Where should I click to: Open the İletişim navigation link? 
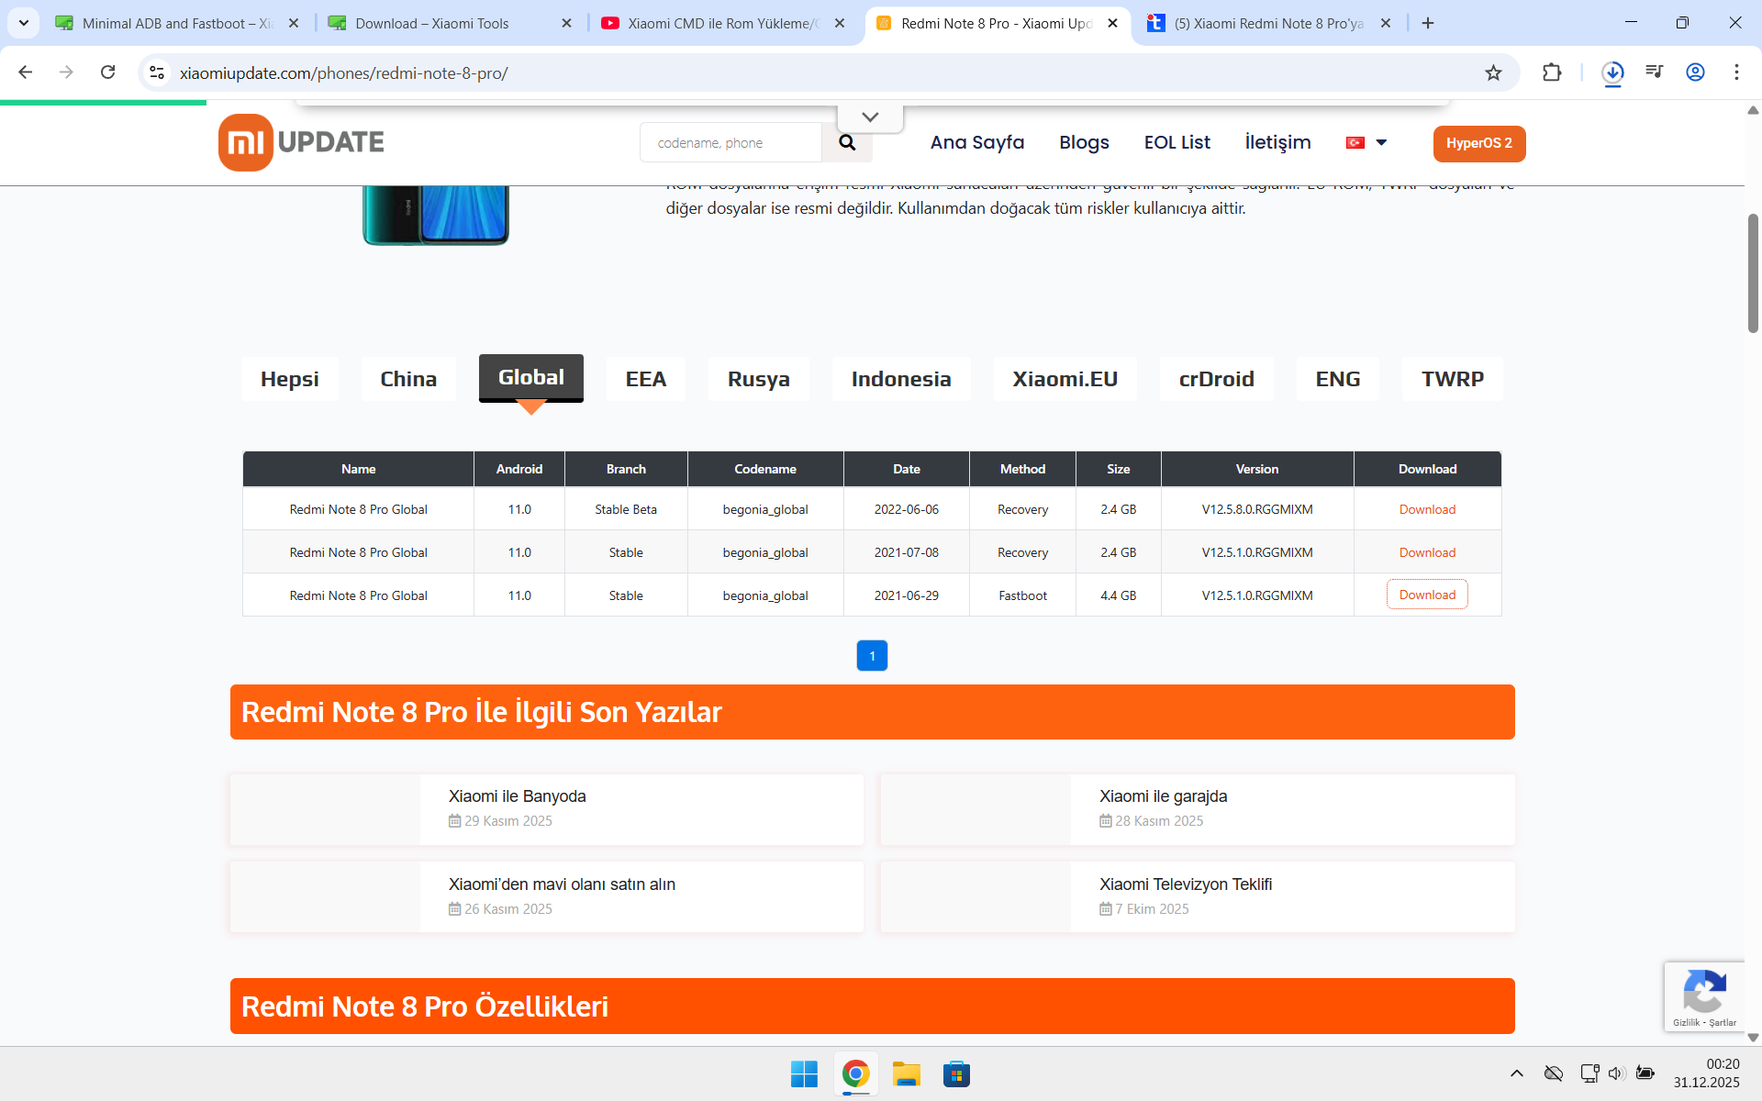(x=1277, y=142)
